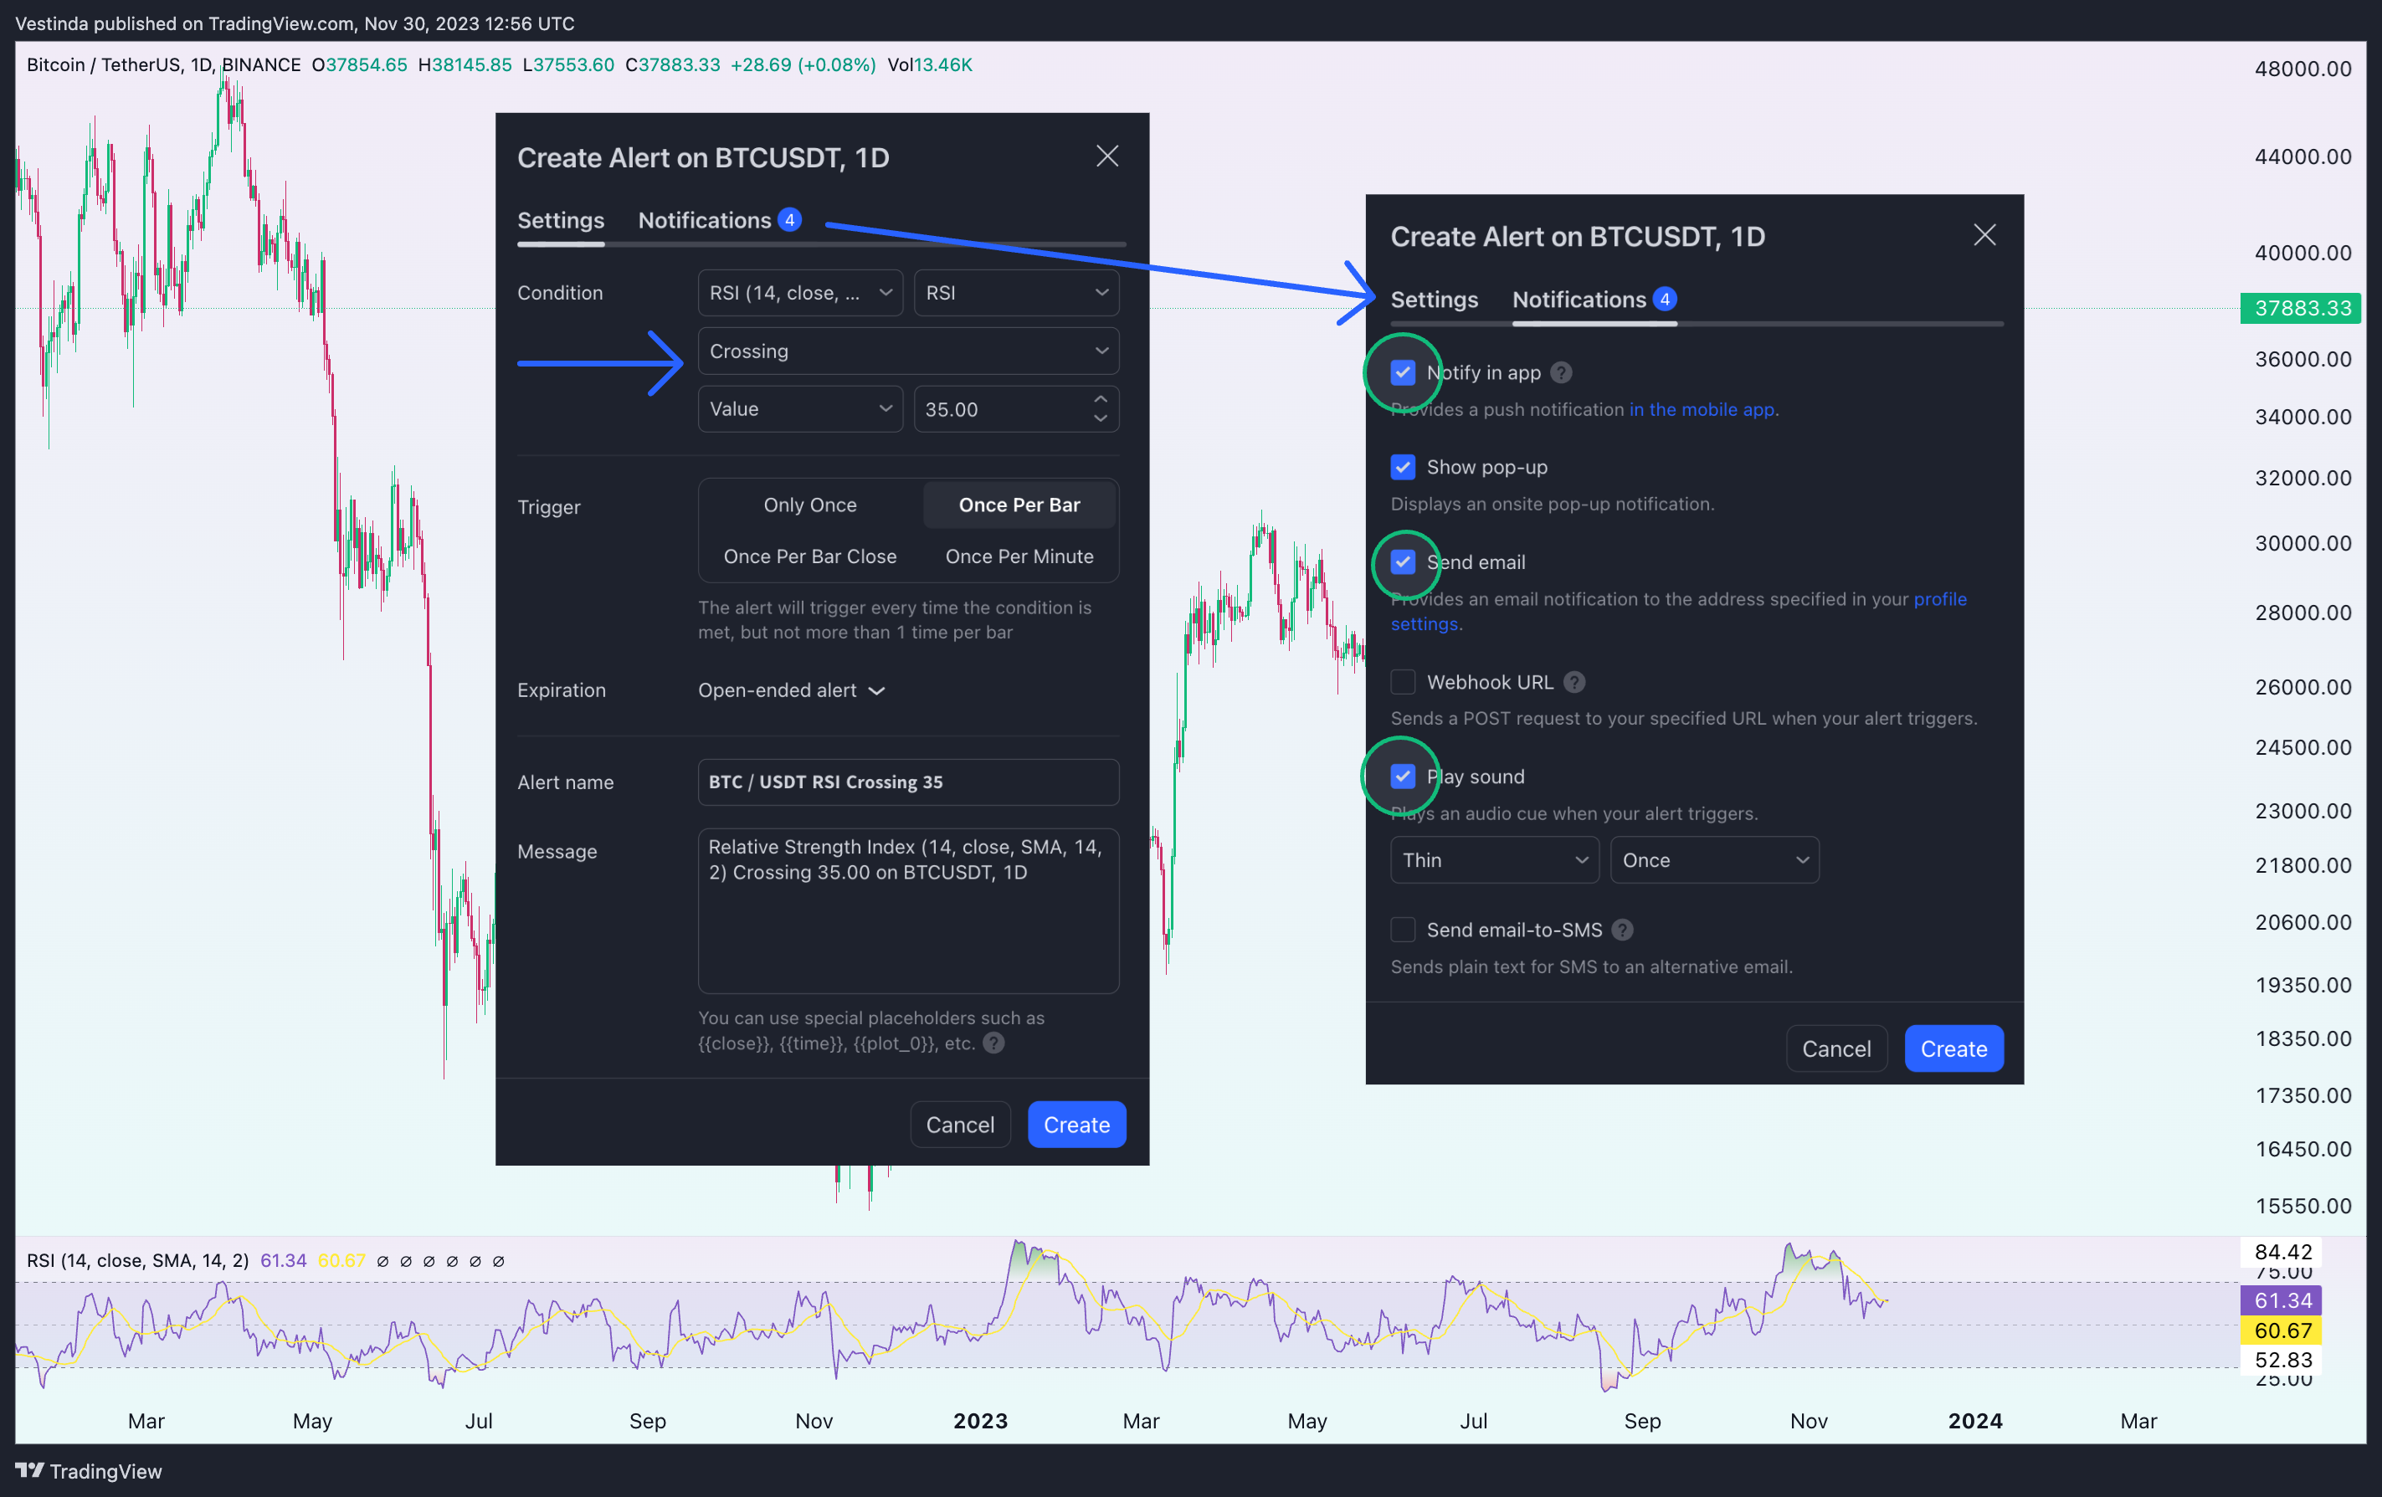Click the Alert name input field

pyautogui.click(x=908, y=782)
